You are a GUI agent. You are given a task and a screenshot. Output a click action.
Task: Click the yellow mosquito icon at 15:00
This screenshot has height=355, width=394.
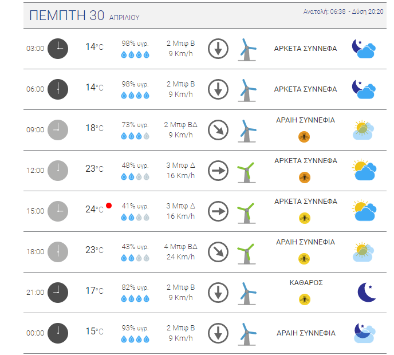[x=305, y=218]
